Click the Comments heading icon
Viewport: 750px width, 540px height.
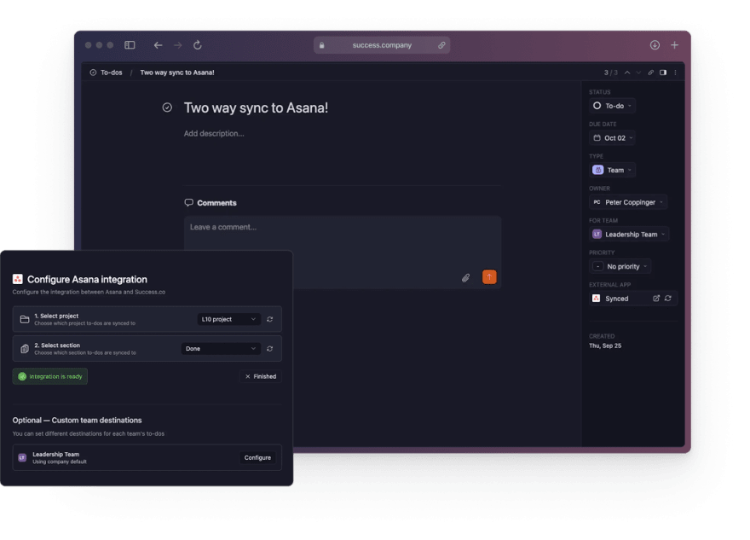(189, 202)
